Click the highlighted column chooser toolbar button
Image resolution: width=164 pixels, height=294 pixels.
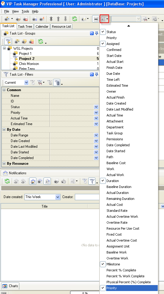[x=104, y=19]
